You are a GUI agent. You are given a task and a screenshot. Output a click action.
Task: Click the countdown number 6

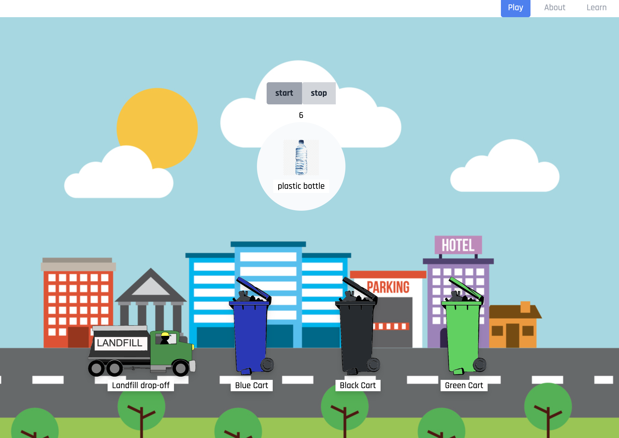(x=301, y=115)
